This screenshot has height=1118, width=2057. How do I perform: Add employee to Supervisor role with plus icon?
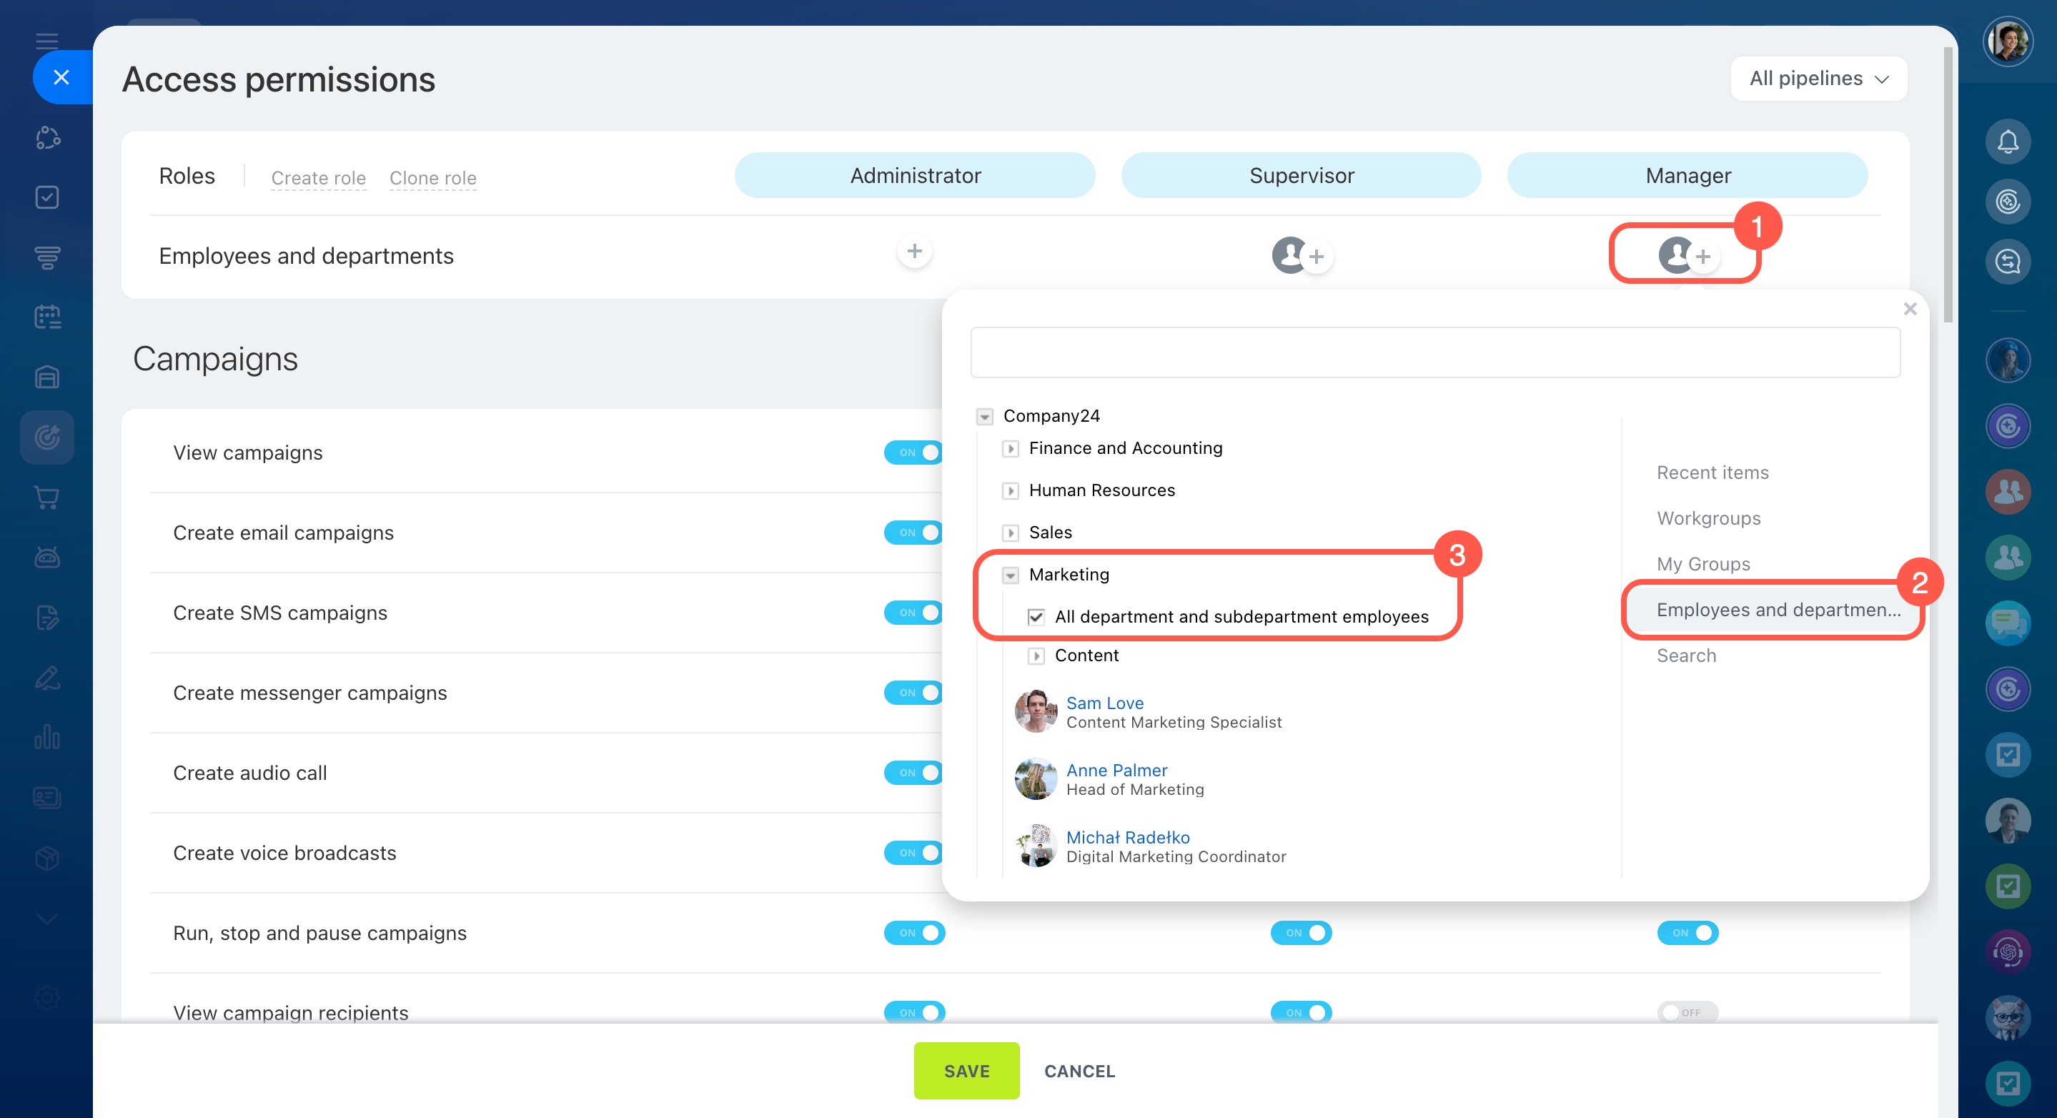click(1316, 257)
